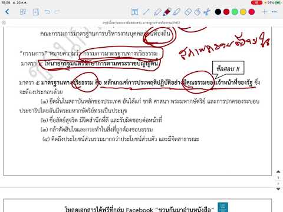Go back with the blue chevron arrow
The width and height of the screenshot is (283, 212).
[x=7, y=12]
